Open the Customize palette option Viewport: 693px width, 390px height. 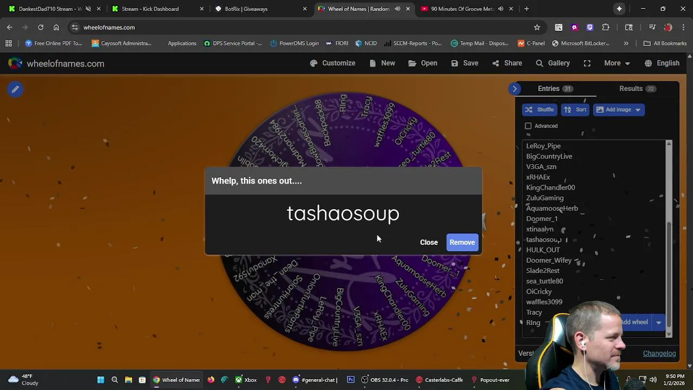332,63
